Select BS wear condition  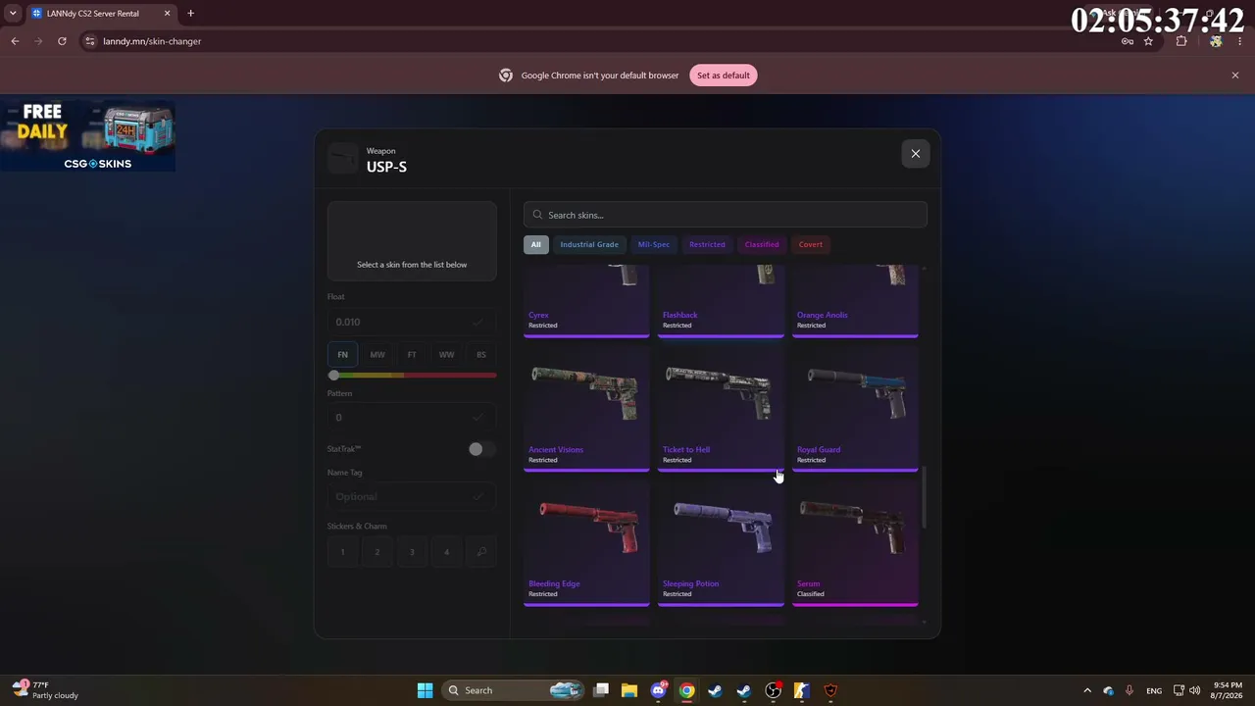pos(481,354)
